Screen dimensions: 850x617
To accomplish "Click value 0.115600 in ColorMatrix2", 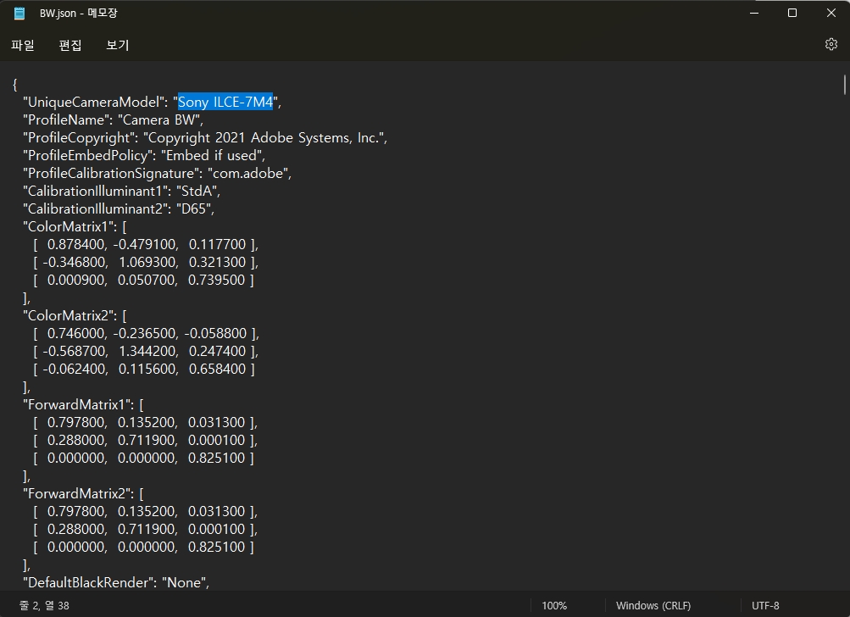I will [x=147, y=370].
